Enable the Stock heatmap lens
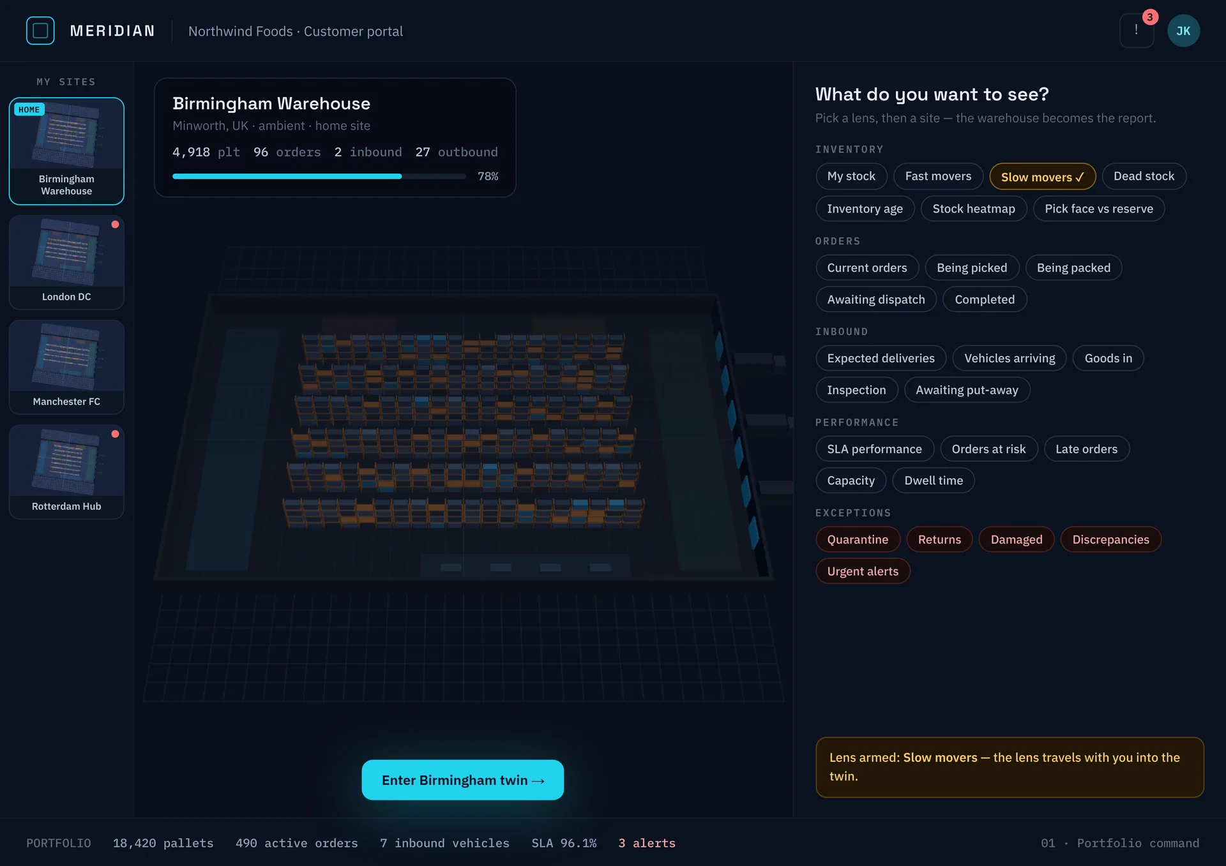1226x866 pixels. [973, 209]
